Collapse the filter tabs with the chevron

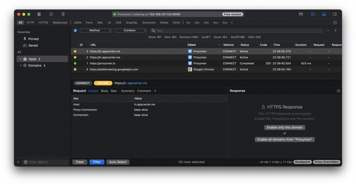point(232,23)
